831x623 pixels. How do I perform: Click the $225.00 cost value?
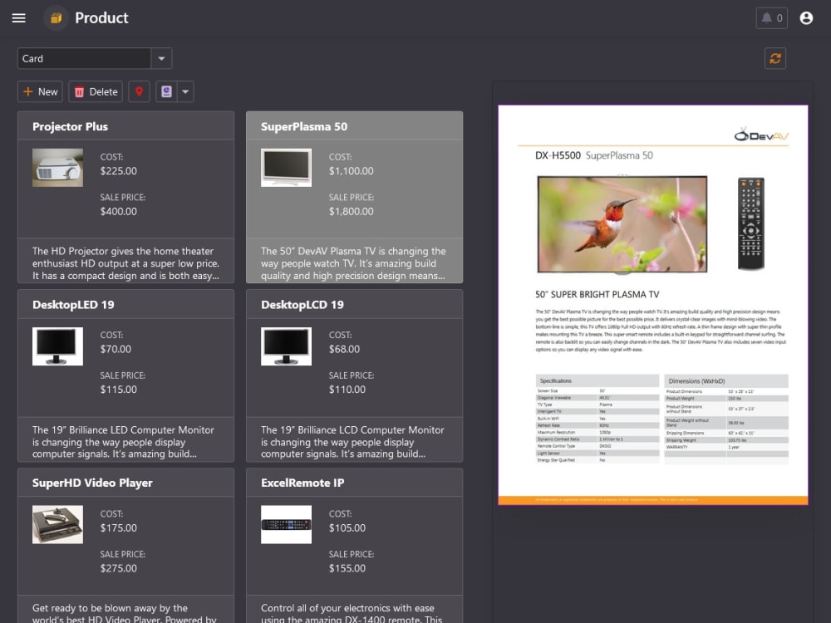[118, 171]
